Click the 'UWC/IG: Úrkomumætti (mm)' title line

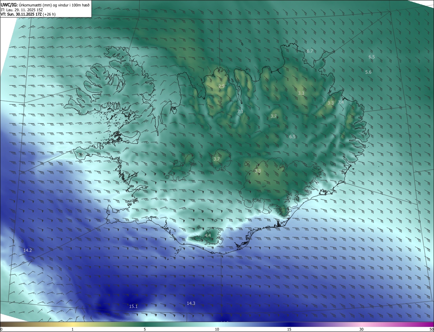click(45, 5)
